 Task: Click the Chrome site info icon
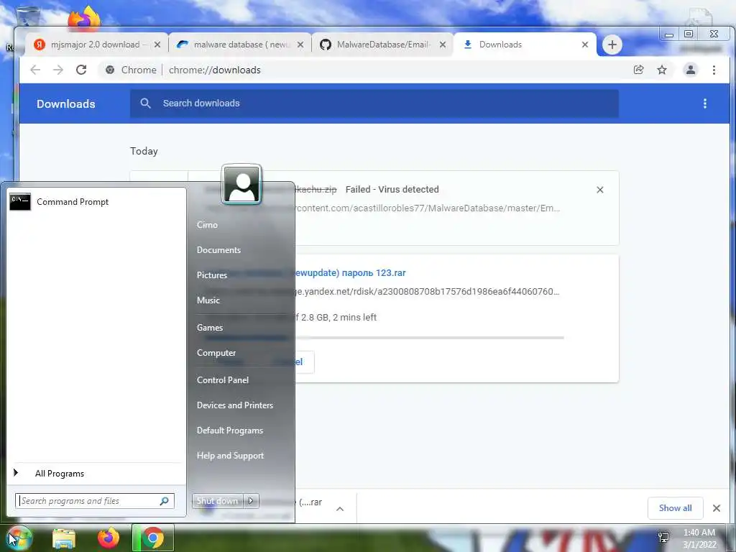(x=110, y=70)
